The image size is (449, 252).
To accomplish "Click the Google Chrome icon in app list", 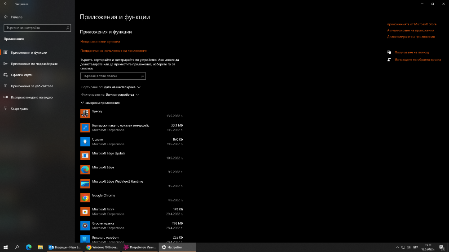I will (85, 197).
